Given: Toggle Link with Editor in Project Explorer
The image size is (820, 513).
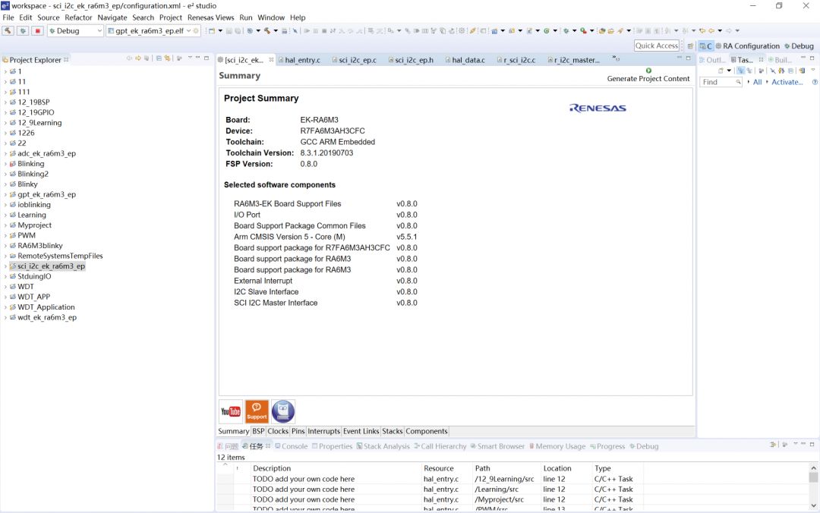Looking at the screenshot, I should [x=167, y=58].
